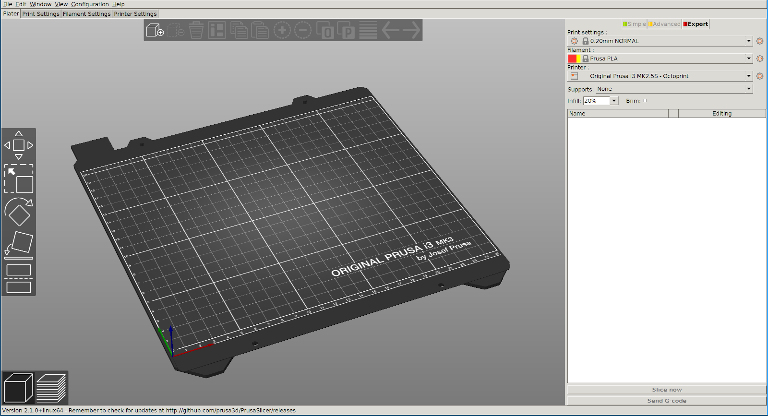Screen dimensions: 768x416
Task: Expand the Infill percentage dropdown arrow
Action: point(614,101)
